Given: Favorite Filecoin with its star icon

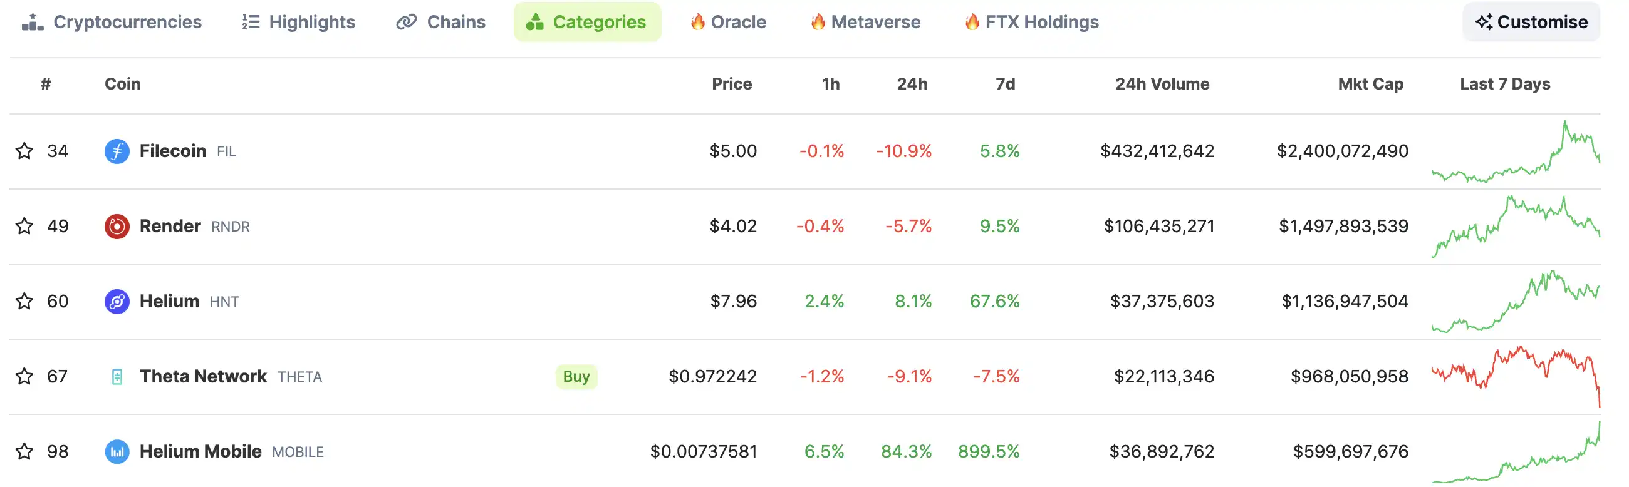Looking at the screenshot, I should tap(24, 151).
